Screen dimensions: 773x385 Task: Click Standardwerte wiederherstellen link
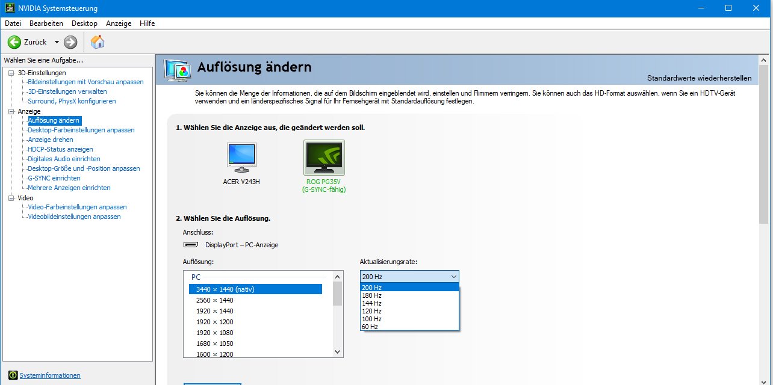(x=699, y=78)
